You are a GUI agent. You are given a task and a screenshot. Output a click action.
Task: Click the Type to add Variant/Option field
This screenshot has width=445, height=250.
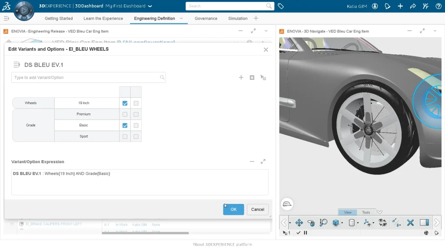pyautogui.click(x=86, y=78)
